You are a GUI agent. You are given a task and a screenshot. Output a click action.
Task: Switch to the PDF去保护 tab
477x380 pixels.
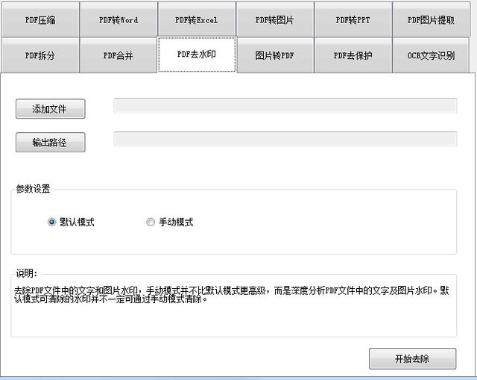pos(353,55)
